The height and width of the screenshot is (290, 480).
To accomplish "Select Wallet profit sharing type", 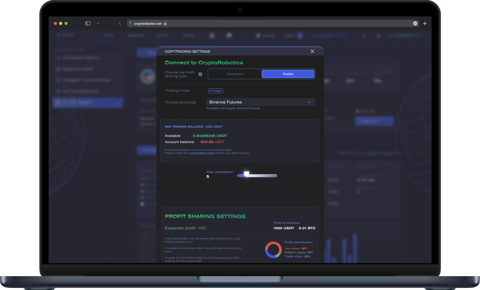I will tap(288, 74).
